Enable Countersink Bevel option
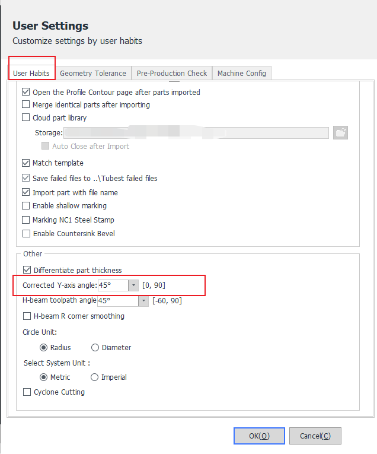 coord(26,233)
